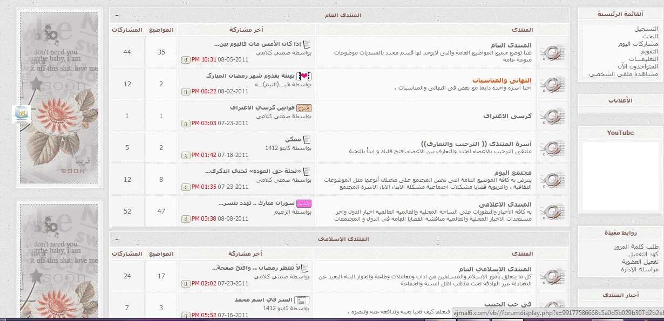Click the شرح prefix icon on قوانين كرسي الاعتراف
Image resolution: width=664 pixels, height=321 pixels.
304,108
